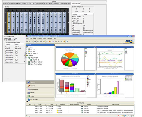Screen dimensions: 142x117
Task: Click Memory sensor row in Selected Board Sensors
Action: [x=14, y=47]
